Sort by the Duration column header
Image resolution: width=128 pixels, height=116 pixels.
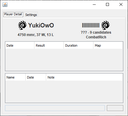78,45
